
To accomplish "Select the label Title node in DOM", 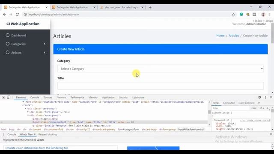I will [45, 119].
